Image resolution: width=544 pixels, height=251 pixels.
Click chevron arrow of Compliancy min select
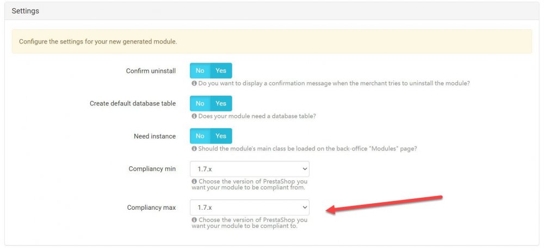305,169
